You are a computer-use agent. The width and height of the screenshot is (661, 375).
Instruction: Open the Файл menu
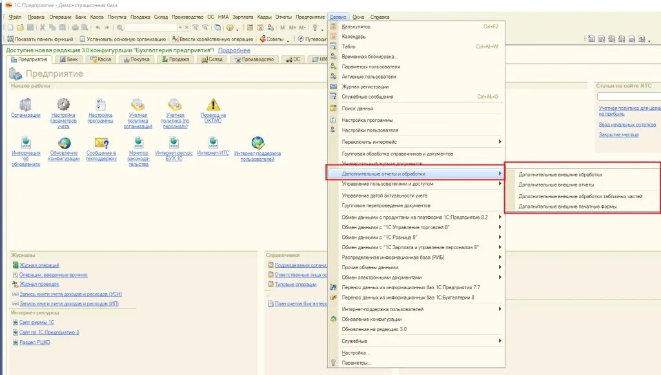15,17
